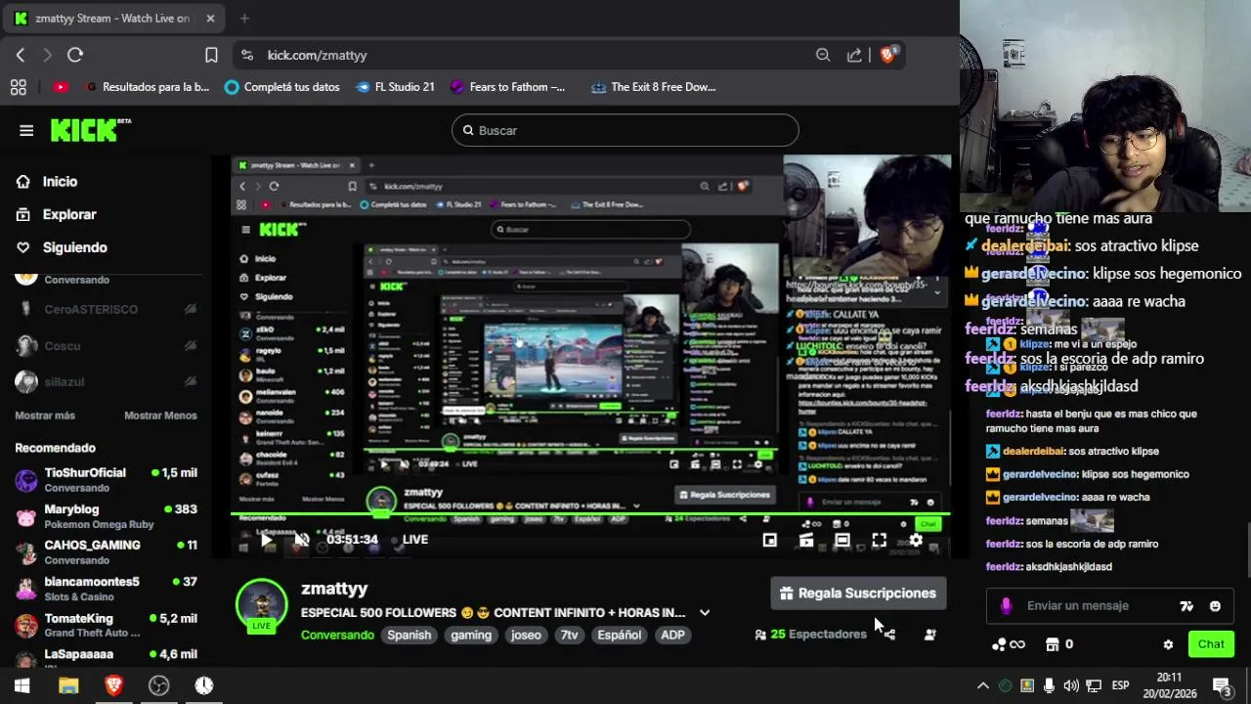The height and width of the screenshot is (704, 1251).
Task: Expand the stream title chevron
Action: (705, 613)
